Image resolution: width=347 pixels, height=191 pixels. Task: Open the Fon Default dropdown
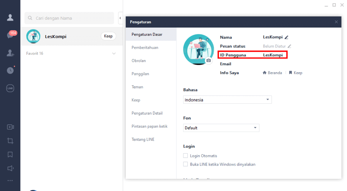tap(221, 128)
